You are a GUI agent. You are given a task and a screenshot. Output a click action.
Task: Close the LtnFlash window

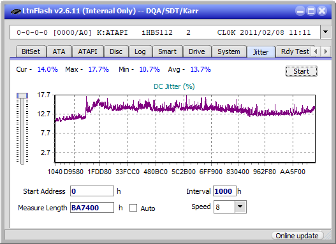pyautogui.click(x=322, y=11)
